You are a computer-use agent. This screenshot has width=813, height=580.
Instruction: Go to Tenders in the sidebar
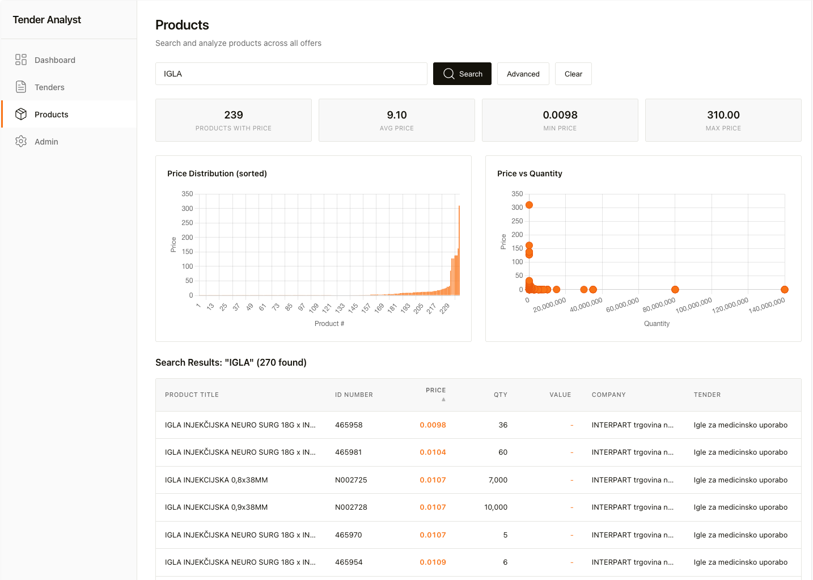coord(69,87)
